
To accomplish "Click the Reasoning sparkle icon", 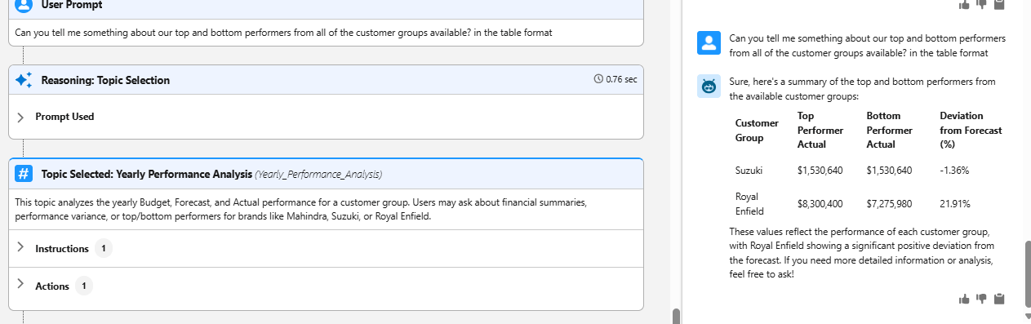I will point(24,80).
